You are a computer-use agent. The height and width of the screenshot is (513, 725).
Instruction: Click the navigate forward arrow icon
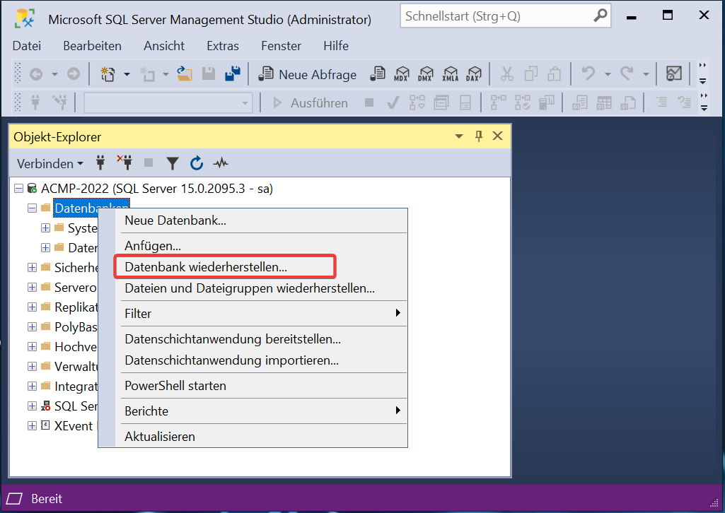pos(73,74)
